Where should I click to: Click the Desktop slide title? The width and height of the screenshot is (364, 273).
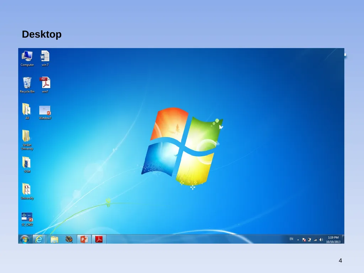click(42, 34)
